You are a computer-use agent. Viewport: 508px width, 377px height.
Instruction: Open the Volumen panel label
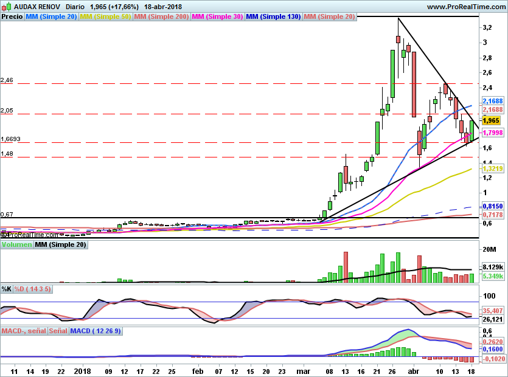[16, 245]
